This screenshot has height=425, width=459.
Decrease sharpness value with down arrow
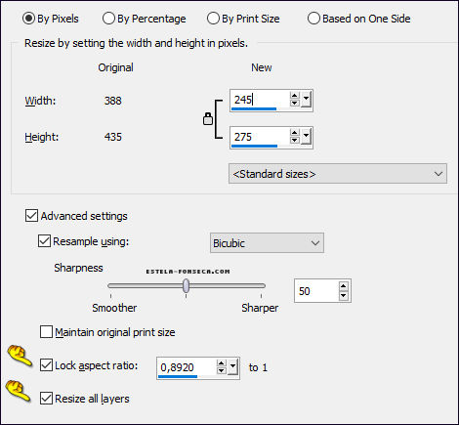344,295
